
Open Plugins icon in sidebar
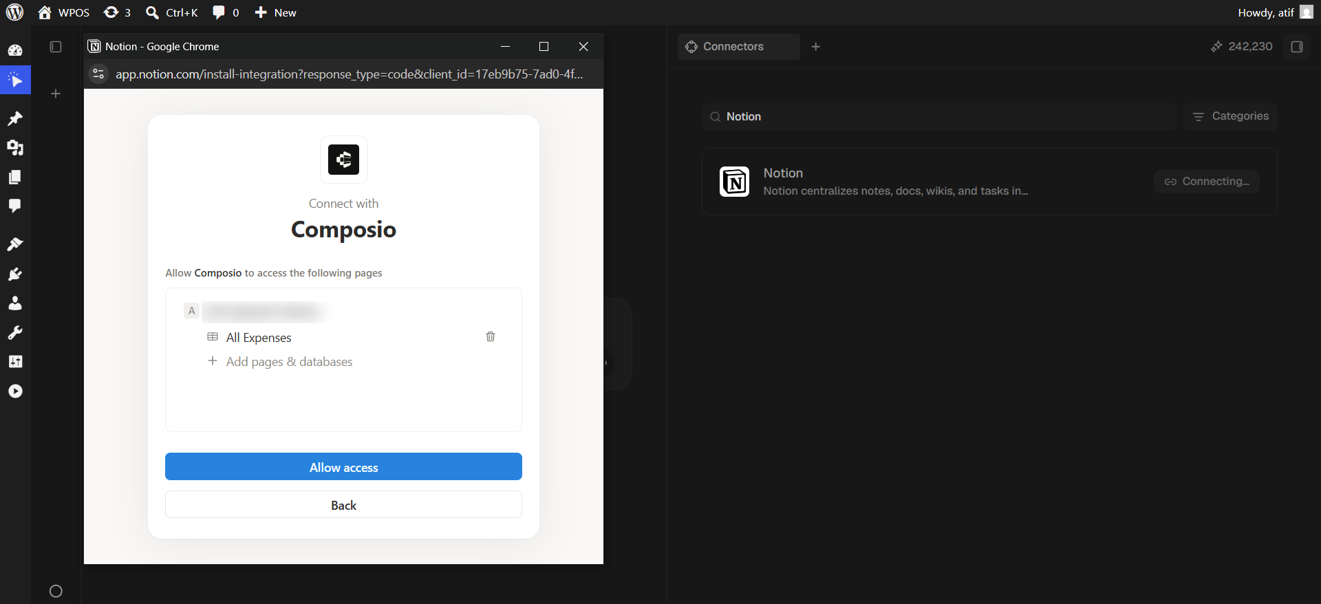click(x=15, y=274)
